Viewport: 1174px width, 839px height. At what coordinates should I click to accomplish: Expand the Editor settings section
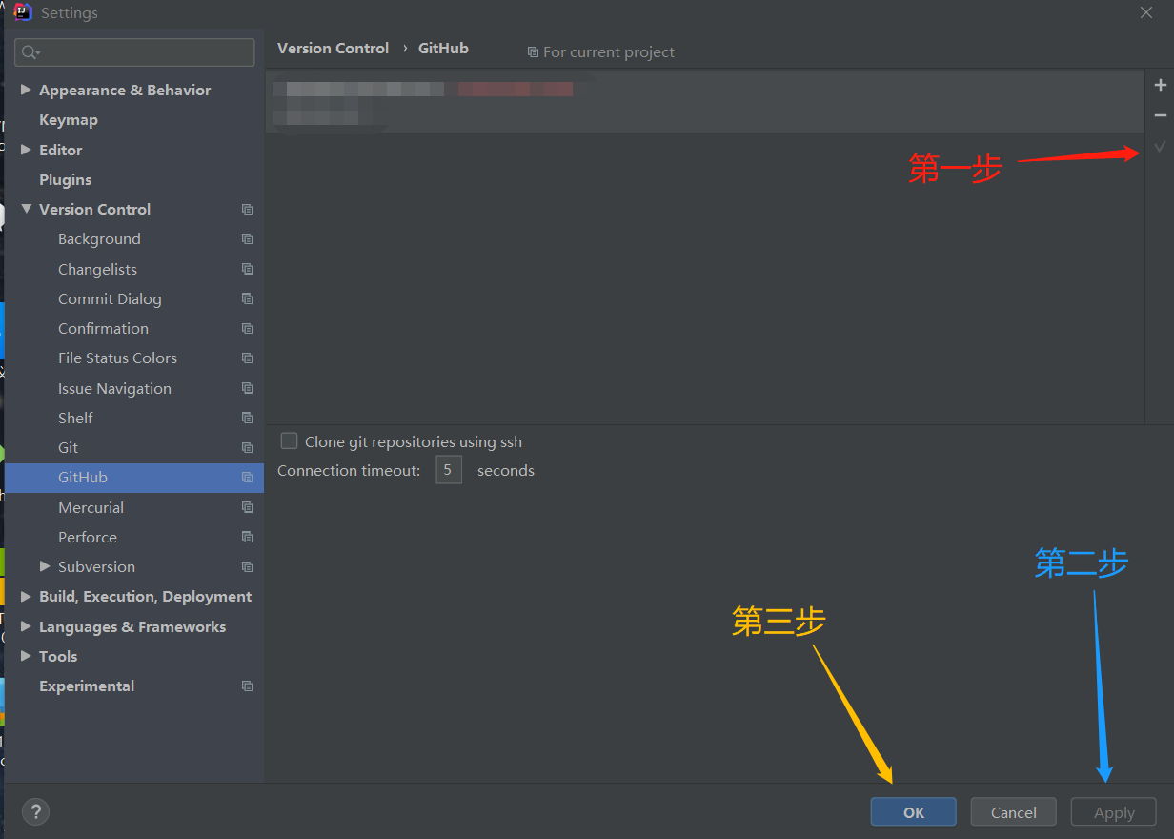(x=26, y=150)
